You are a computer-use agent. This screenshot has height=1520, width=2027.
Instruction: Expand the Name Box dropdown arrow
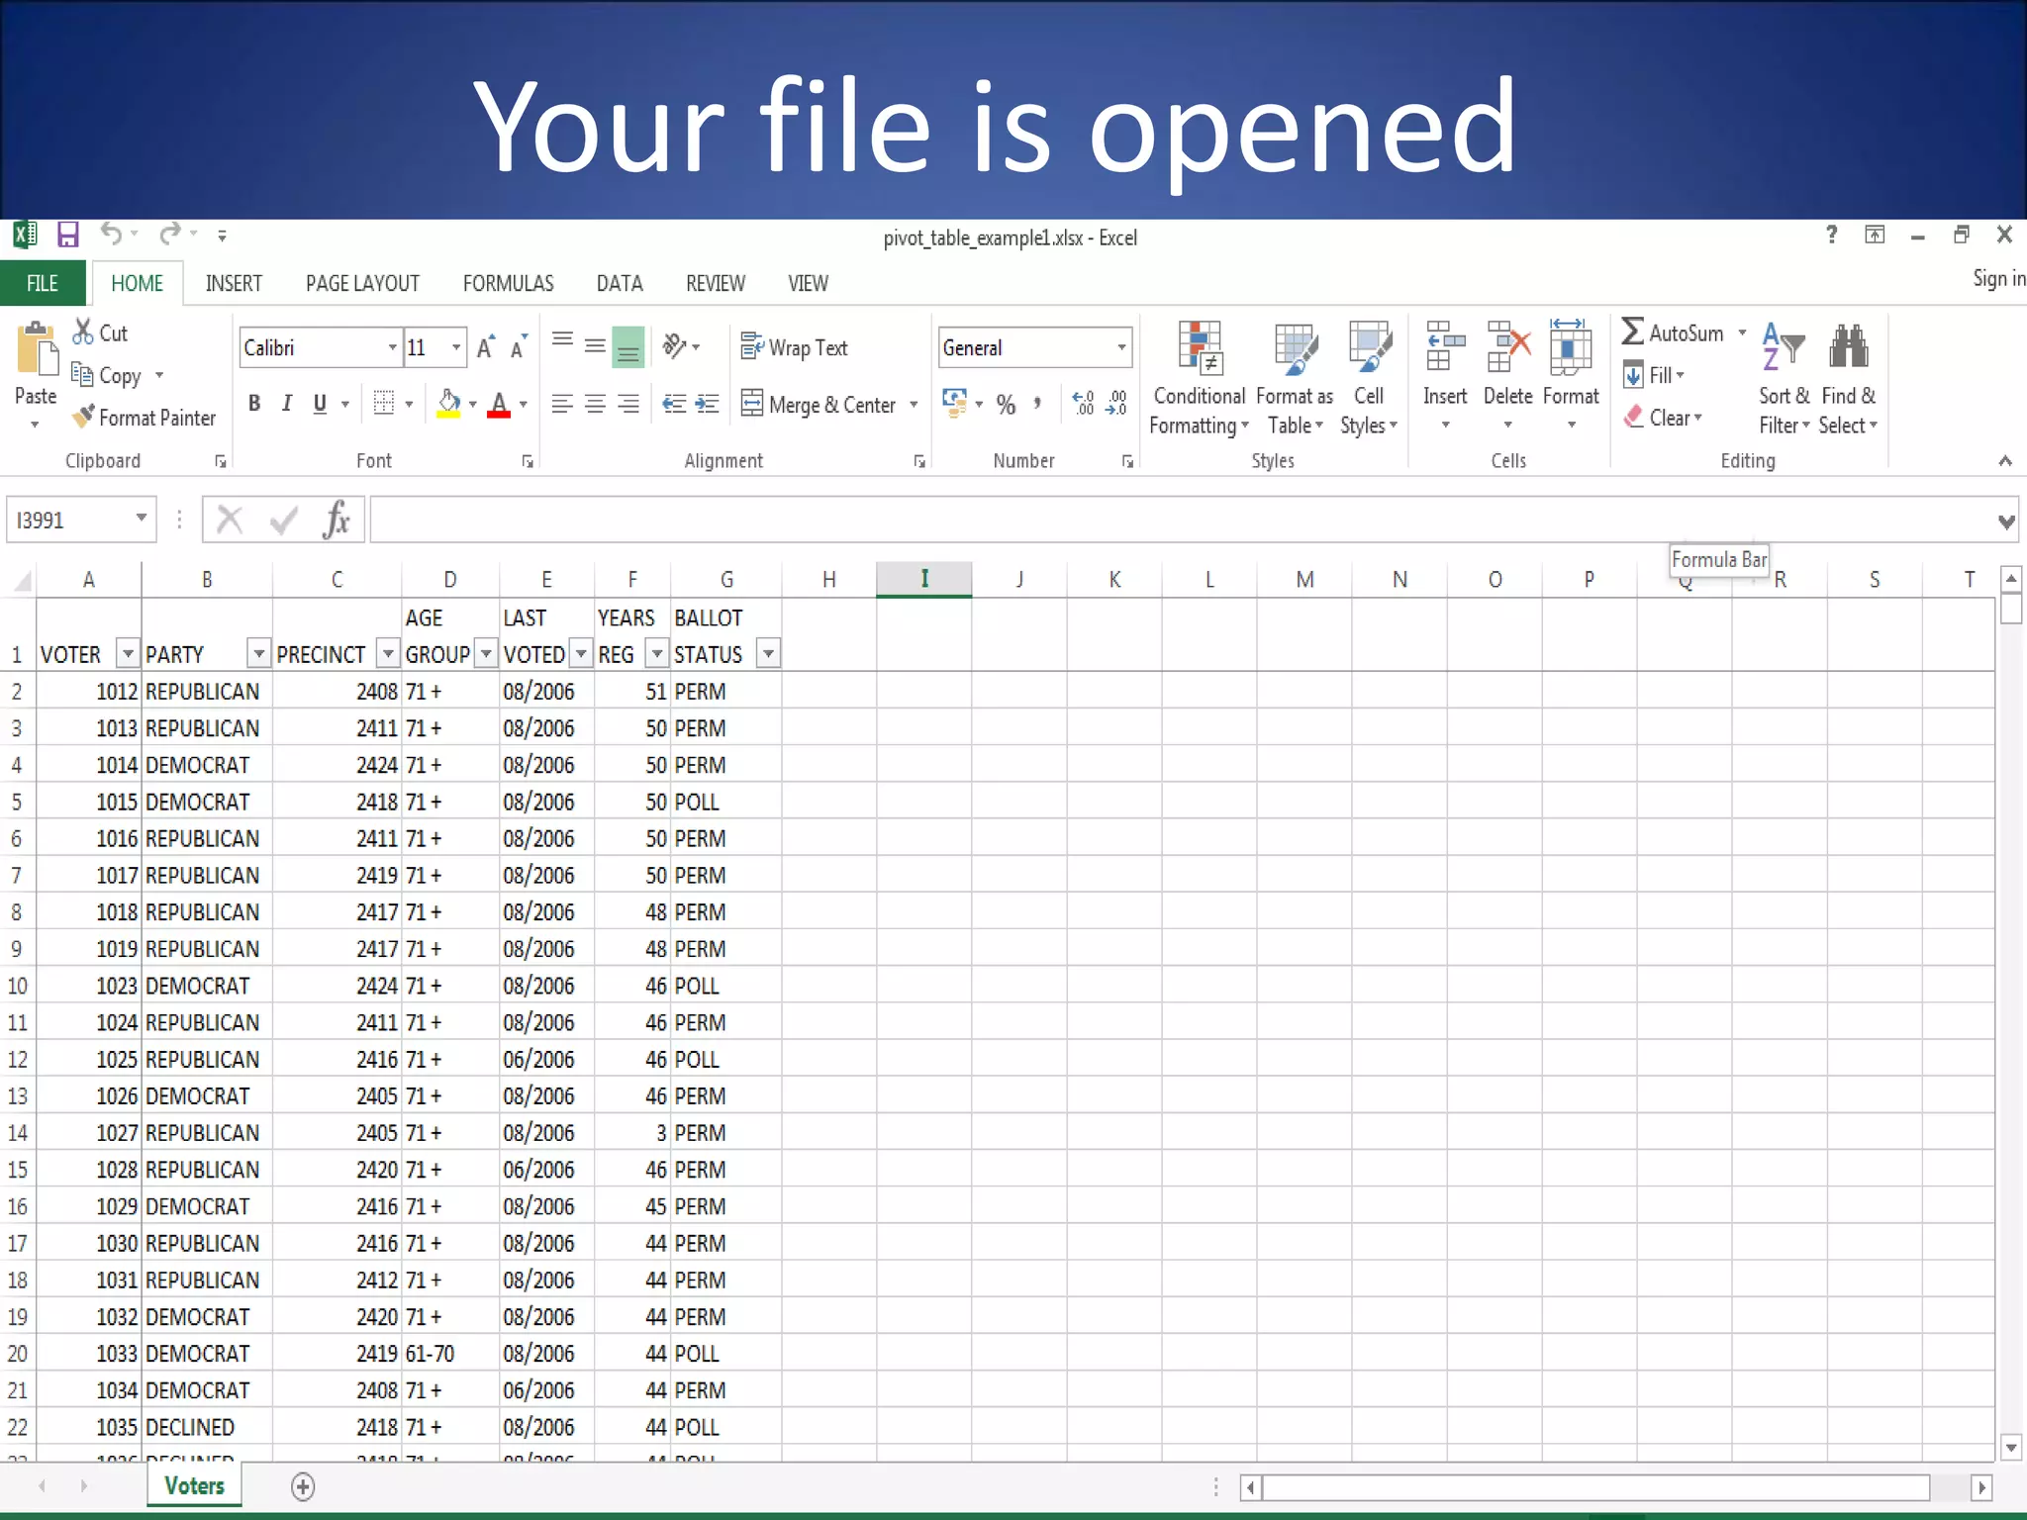[x=142, y=519]
